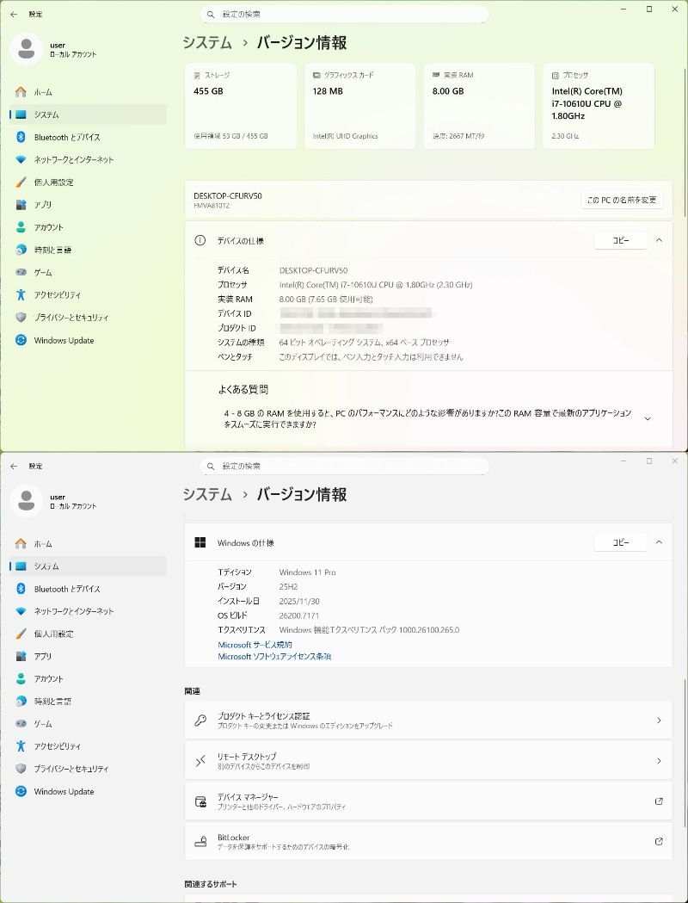This screenshot has width=688, height=903.
Task: Open Windows Update in the upper window sidebar
Action: (x=64, y=340)
